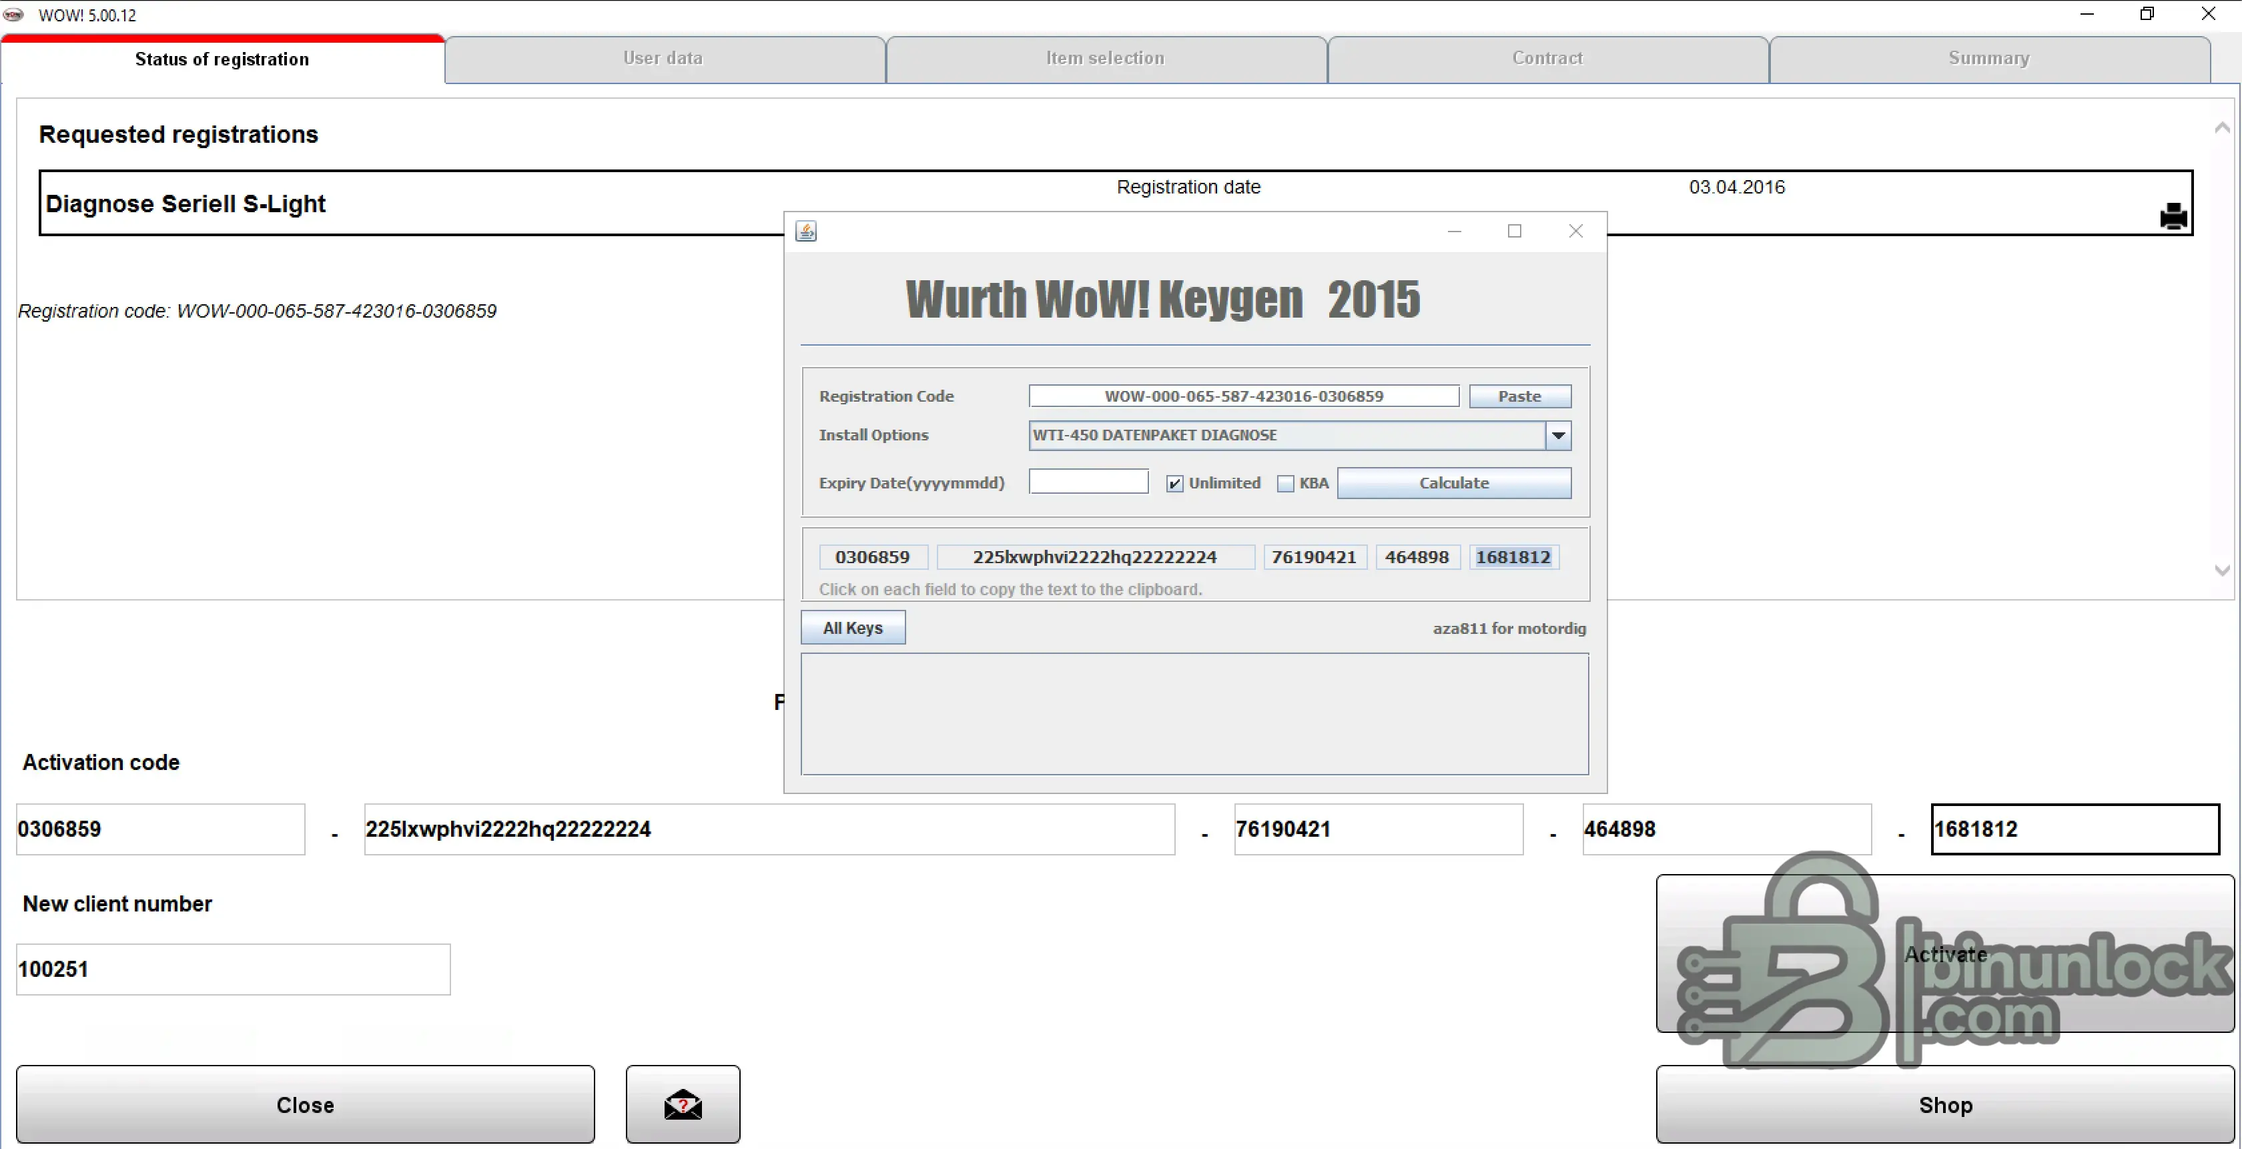Click the italic 'Registration code: WOW-000-065-587-423016-0306859' text
Screen dimensions: 2242x1149
[x=258, y=312]
